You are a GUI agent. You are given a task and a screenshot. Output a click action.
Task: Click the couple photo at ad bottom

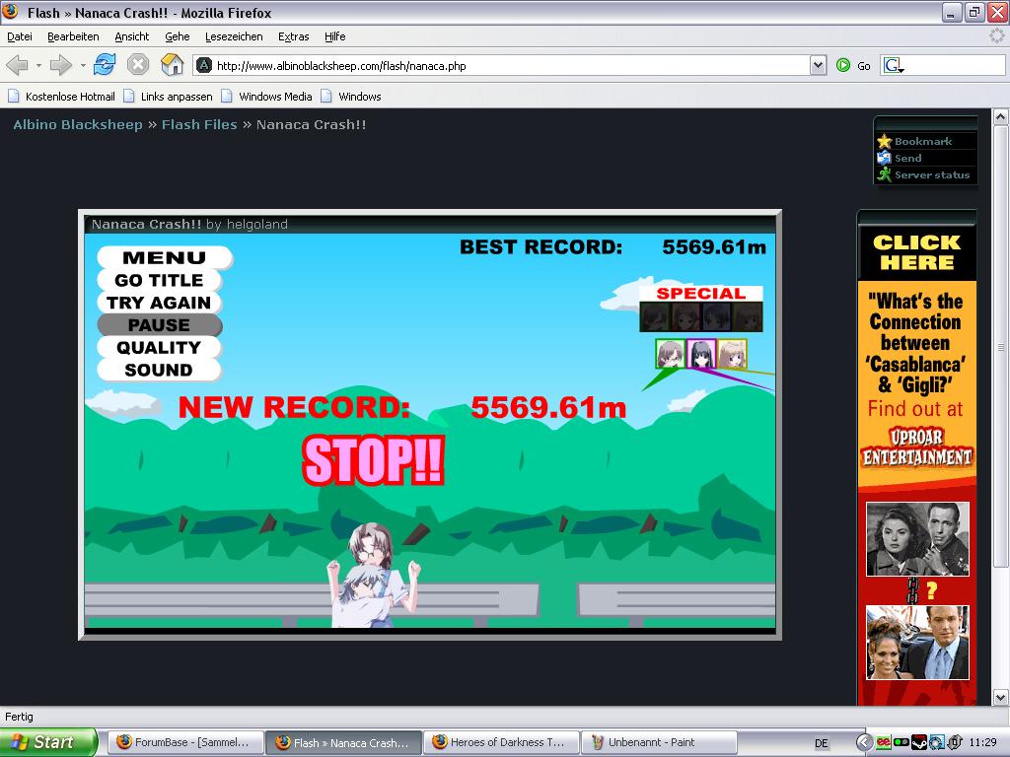click(917, 643)
